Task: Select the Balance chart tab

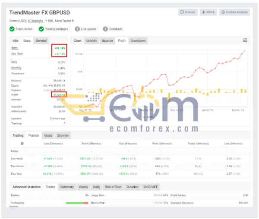Action: point(107,41)
